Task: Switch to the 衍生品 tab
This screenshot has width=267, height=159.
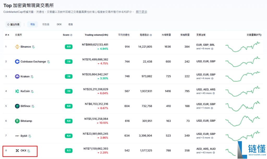Action: coord(46,24)
